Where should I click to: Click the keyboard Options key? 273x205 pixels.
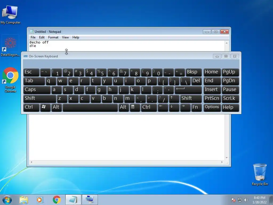[x=212, y=108]
